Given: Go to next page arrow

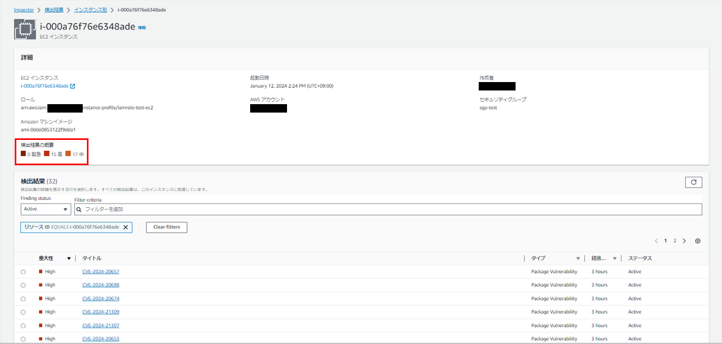Looking at the screenshot, I should (x=684, y=241).
